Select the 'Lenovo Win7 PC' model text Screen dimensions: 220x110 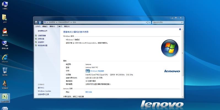[92, 67]
